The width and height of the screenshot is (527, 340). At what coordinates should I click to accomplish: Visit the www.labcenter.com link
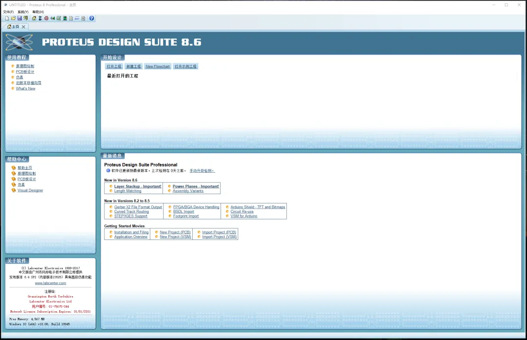click(x=50, y=283)
